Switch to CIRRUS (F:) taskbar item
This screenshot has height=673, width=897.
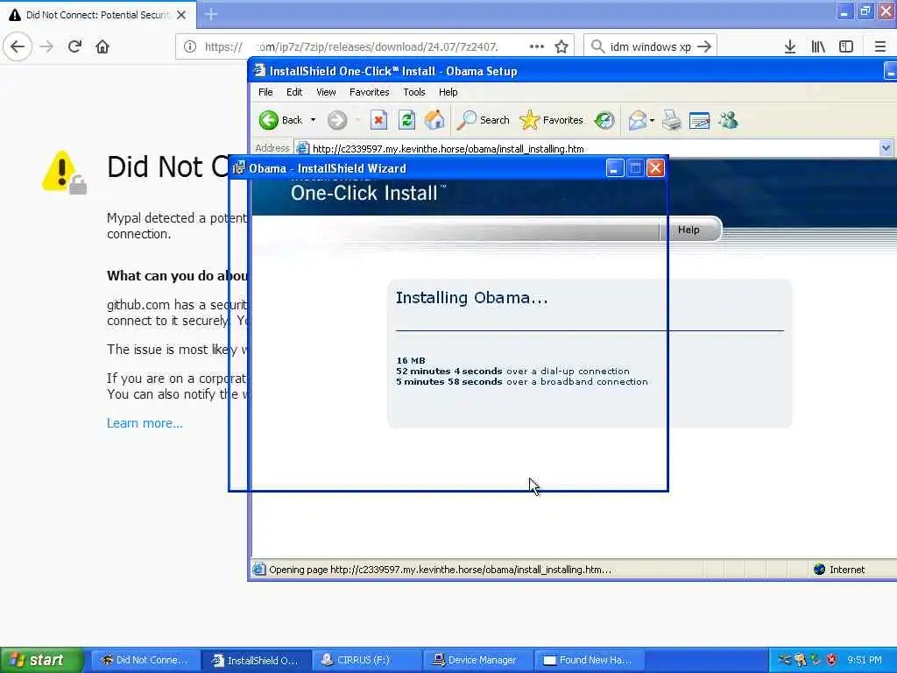[x=367, y=660]
